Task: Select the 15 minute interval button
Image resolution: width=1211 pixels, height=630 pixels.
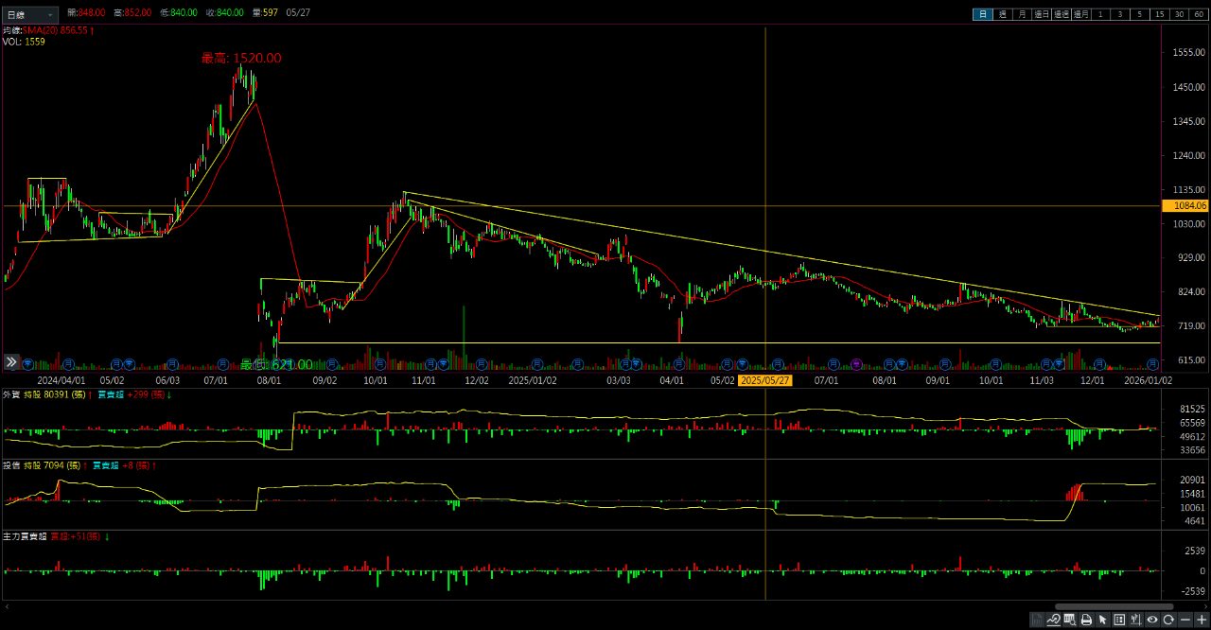Action: 1159,14
